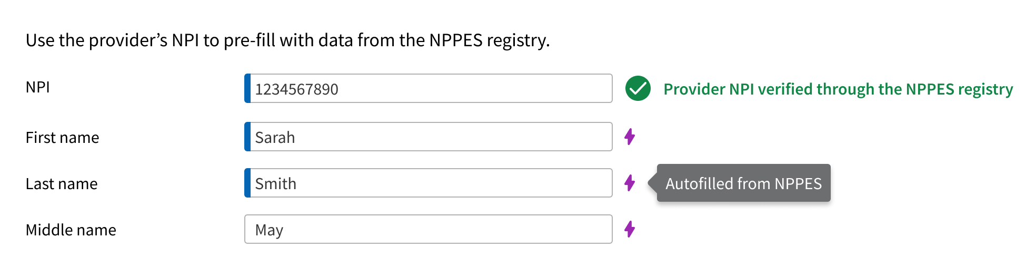Image resolution: width=1035 pixels, height=269 pixels.
Task: Click the Middle name field label
Action: click(71, 230)
